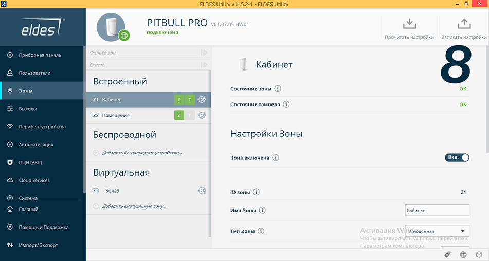The width and height of the screenshot is (489, 261).
Task: Open Импорт/Экспорт in sidebar
Action: pos(42,245)
